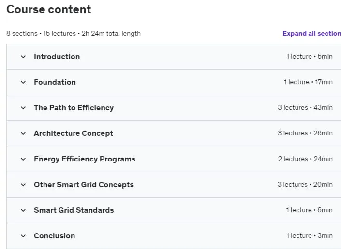Expand the Introduction section chevron
This screenshot has width=341, height=249.
click(x=23, y=57)
